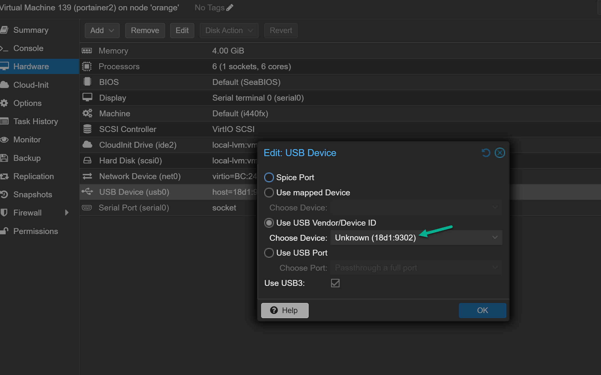Expand the Firewall submenu arrow
Image resolution: width=601 pixels, height=375 pixels.
coord(67,213)
